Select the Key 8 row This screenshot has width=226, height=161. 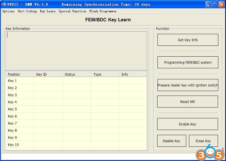point(76,130)
